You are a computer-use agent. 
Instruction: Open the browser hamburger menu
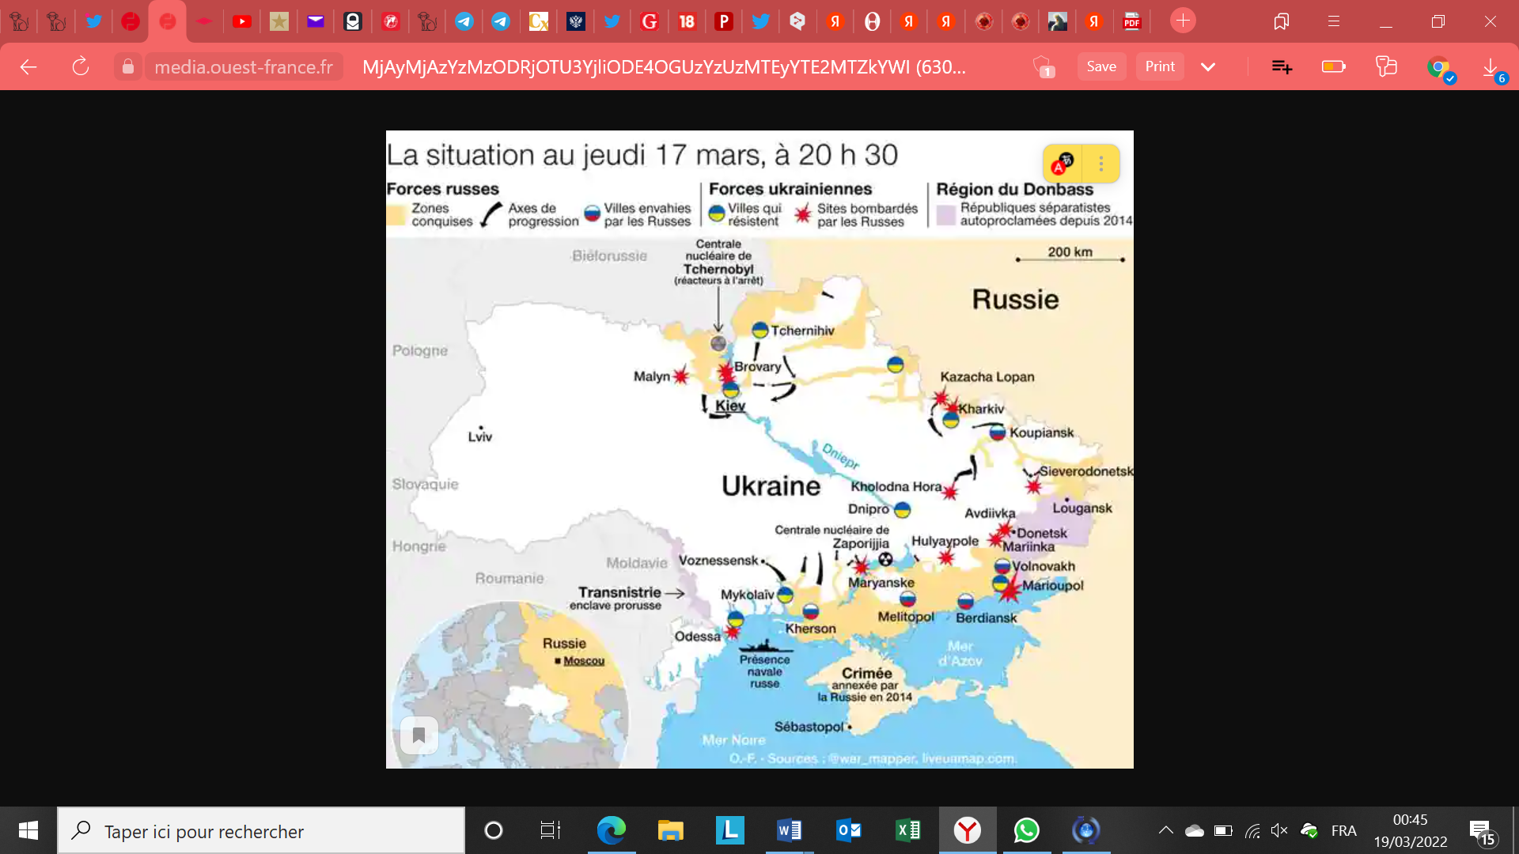click(x=1334, y=21)
